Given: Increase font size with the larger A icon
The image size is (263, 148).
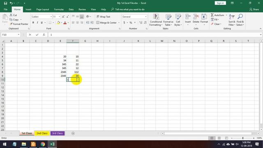Looking at the screenshot, I should tap(63, 17).
